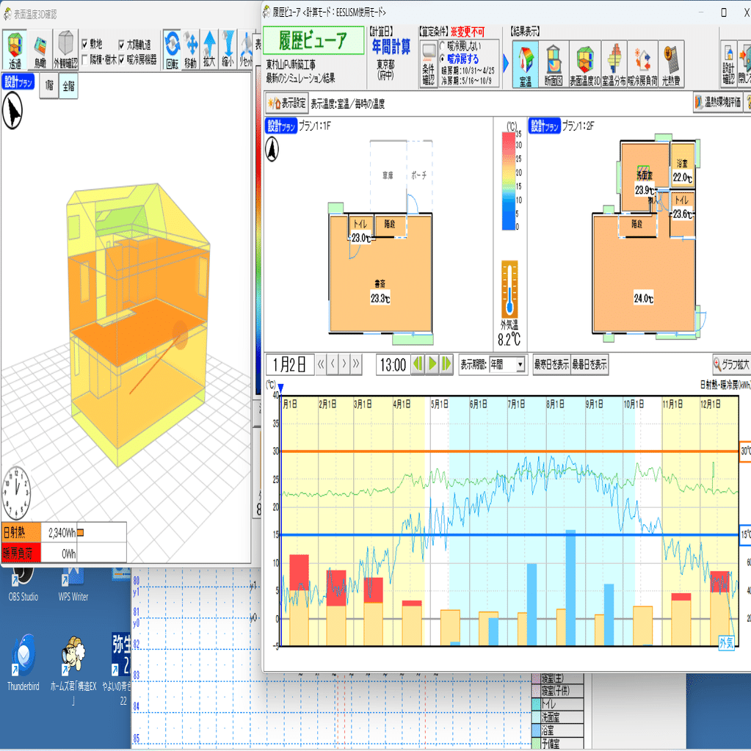The image size is (751, 751).
Task: Activate the 移動 move tool
Action: coord(191,51)
